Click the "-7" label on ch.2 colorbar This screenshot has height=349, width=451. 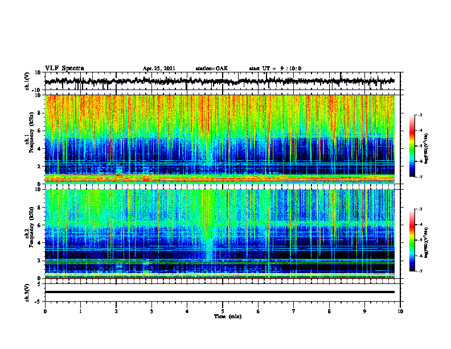pyautogui.click(x=420, y=271)
